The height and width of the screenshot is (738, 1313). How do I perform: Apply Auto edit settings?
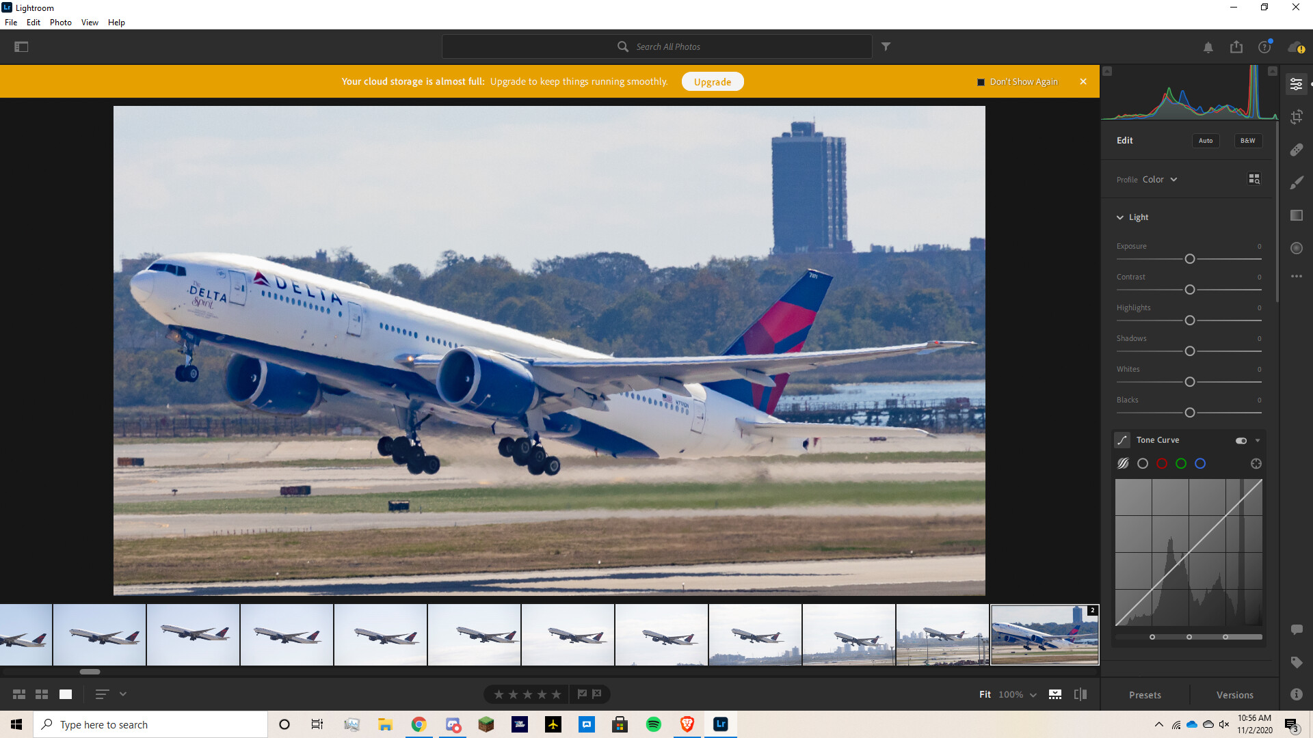point(1205,141)
